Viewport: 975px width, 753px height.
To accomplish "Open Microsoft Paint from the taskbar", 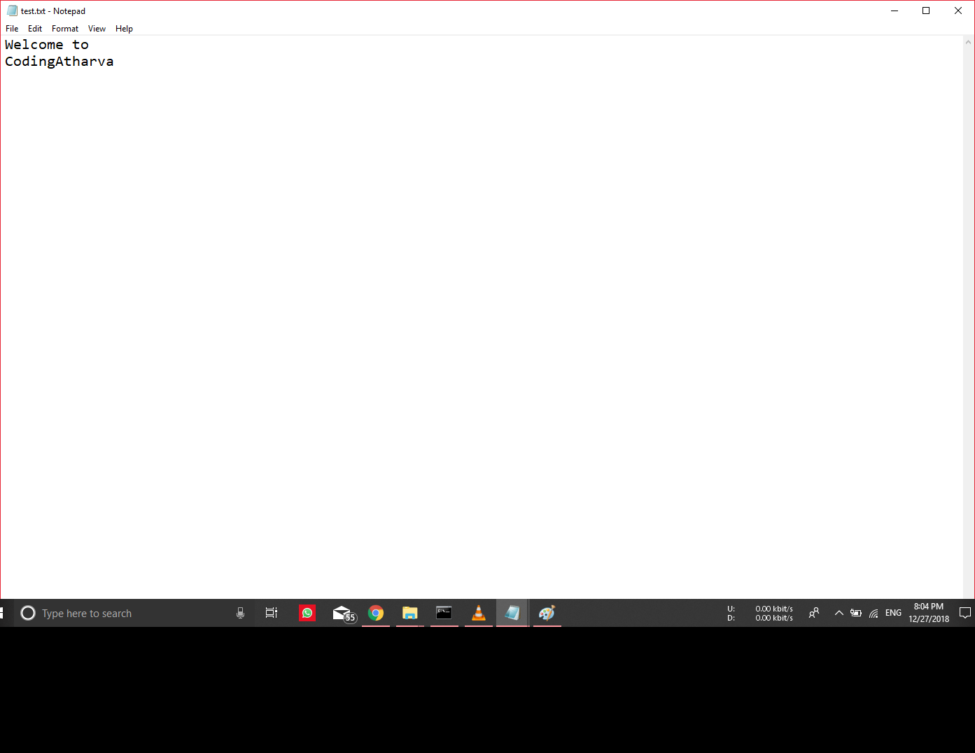I will click(x=547, y=612).
